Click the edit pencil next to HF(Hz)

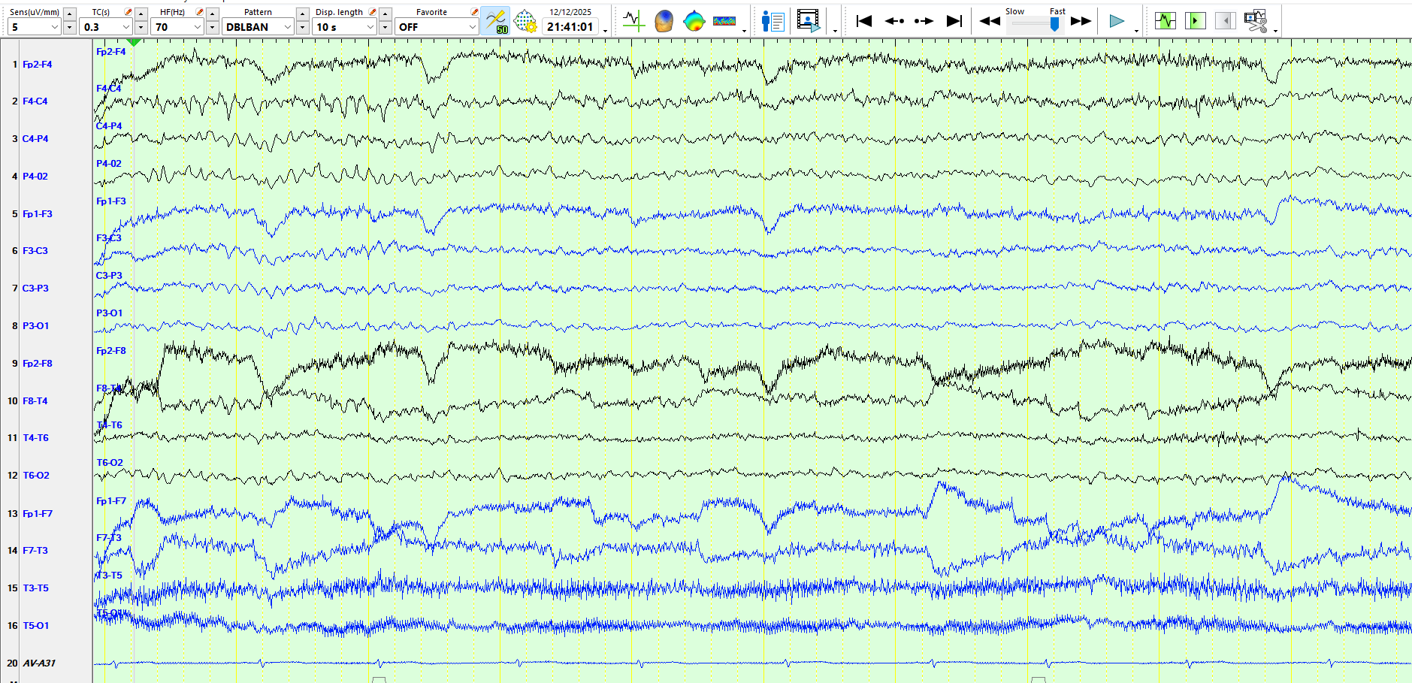point(199,12)
